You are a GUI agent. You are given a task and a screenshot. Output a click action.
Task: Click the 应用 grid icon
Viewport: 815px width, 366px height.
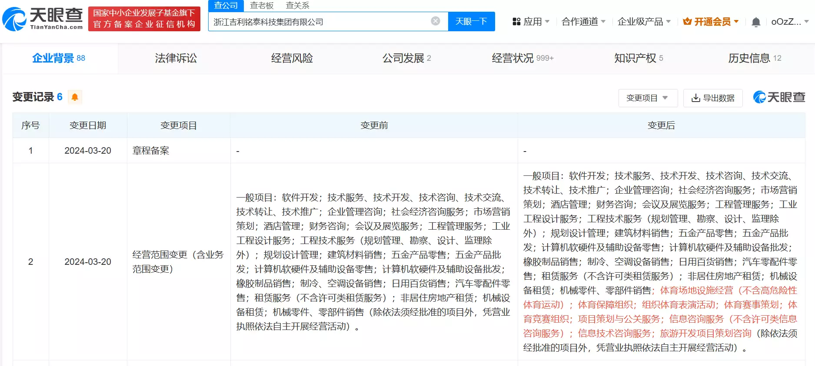pos(516,22)
